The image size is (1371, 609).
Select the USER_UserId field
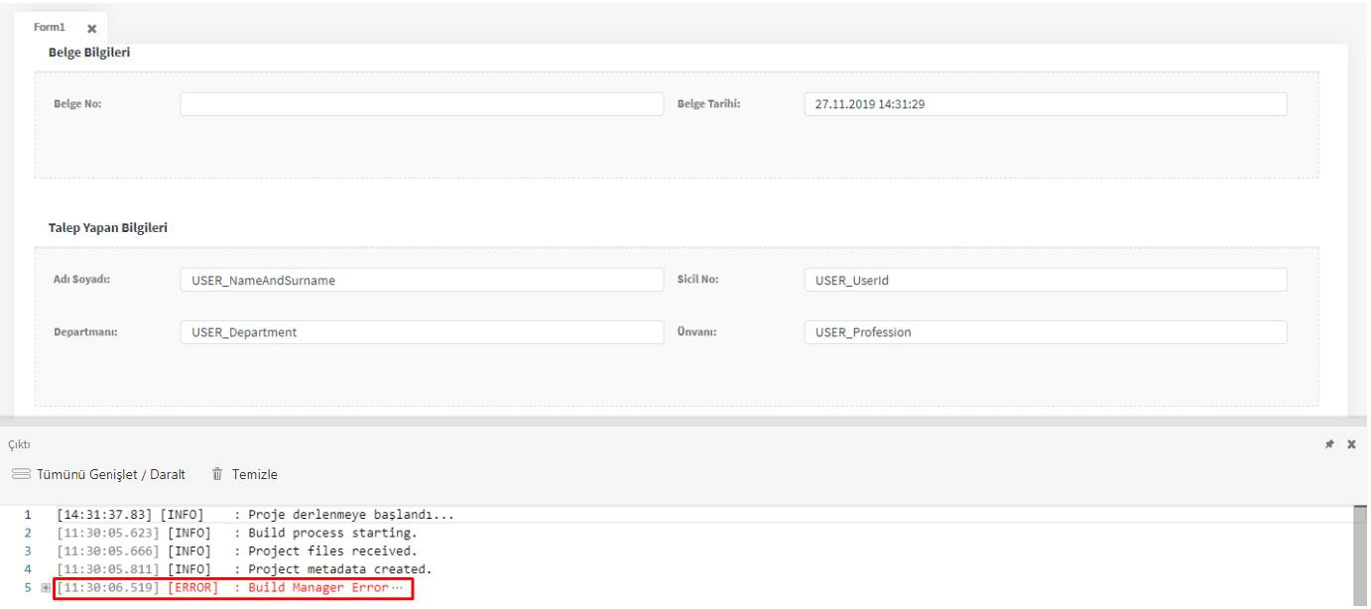[x=1046, y=280]
